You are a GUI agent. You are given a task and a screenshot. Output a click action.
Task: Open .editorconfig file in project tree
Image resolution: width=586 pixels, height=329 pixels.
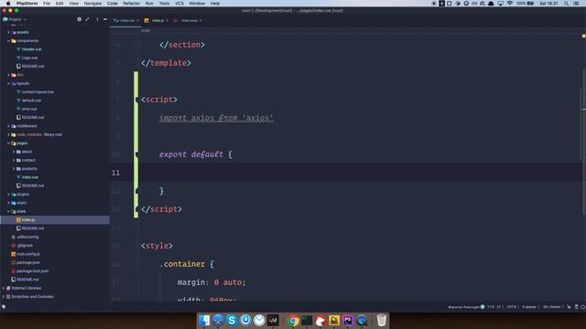coord(27,237)
